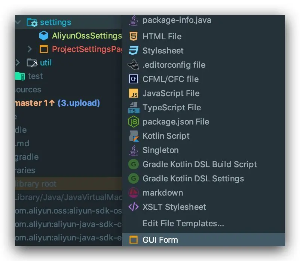Click the CFML/CFC file icon
This screenshot has width=300, height=261.
click(134, 79)
